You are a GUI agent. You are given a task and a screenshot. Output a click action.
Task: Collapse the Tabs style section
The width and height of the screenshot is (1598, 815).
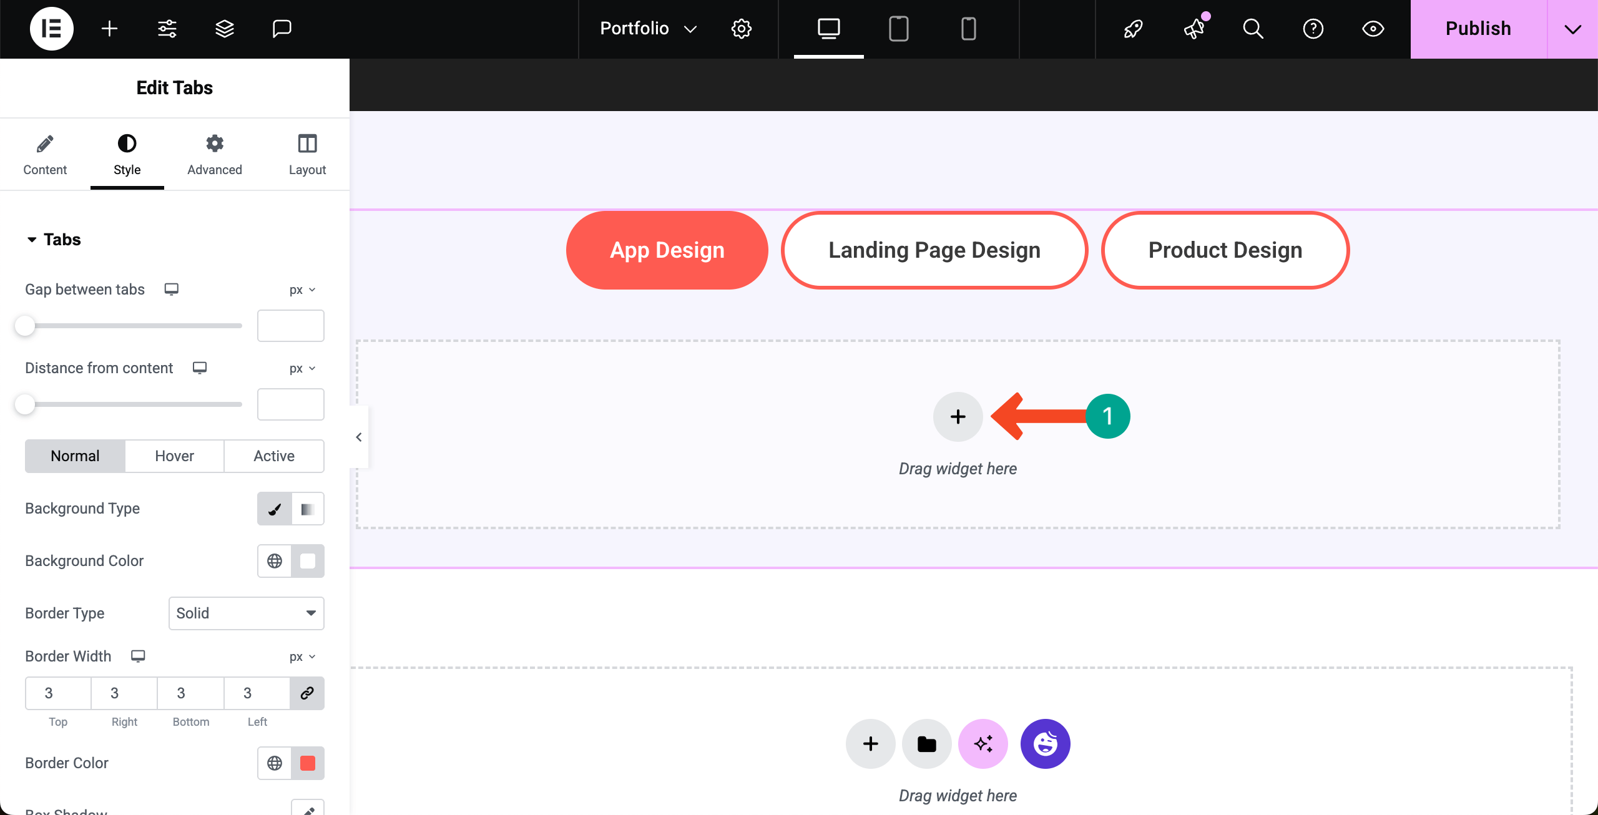point(54,240)
